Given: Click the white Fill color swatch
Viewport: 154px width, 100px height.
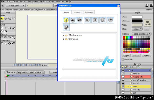Looking at the screenshot, I should [x=137, y=17].
